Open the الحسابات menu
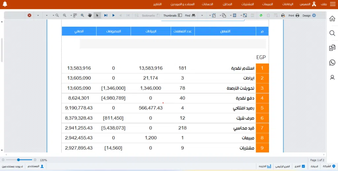Viewport: 338px width, 171px height. click(x=207, y=4)
